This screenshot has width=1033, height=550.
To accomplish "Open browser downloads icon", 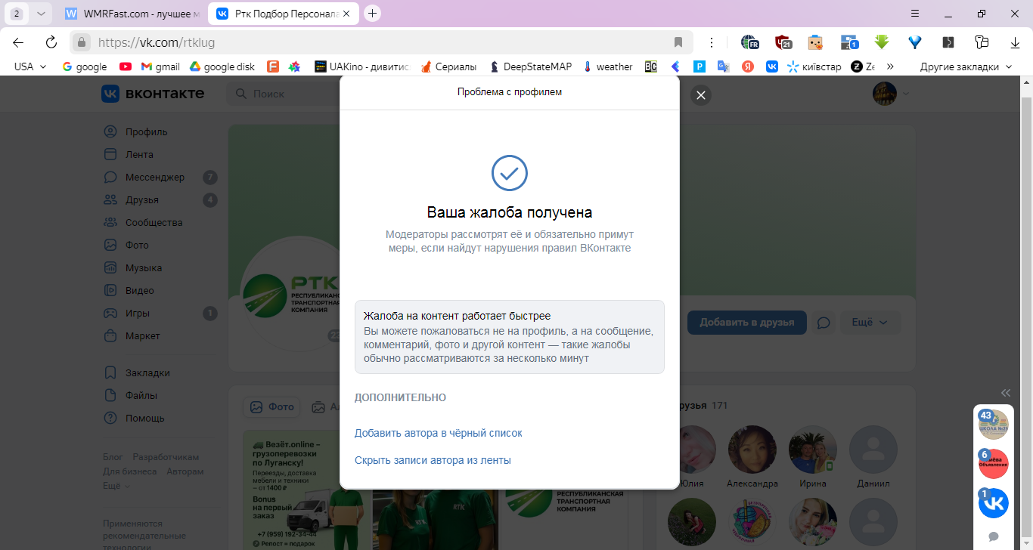I will [x=1016, y=42].
